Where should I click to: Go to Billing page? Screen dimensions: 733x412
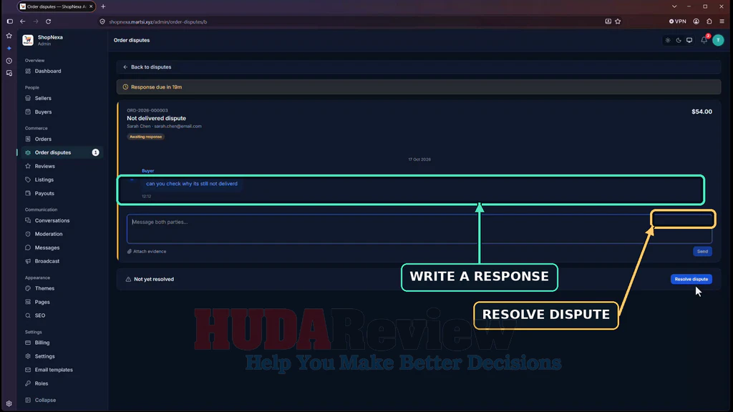[42, 343]
